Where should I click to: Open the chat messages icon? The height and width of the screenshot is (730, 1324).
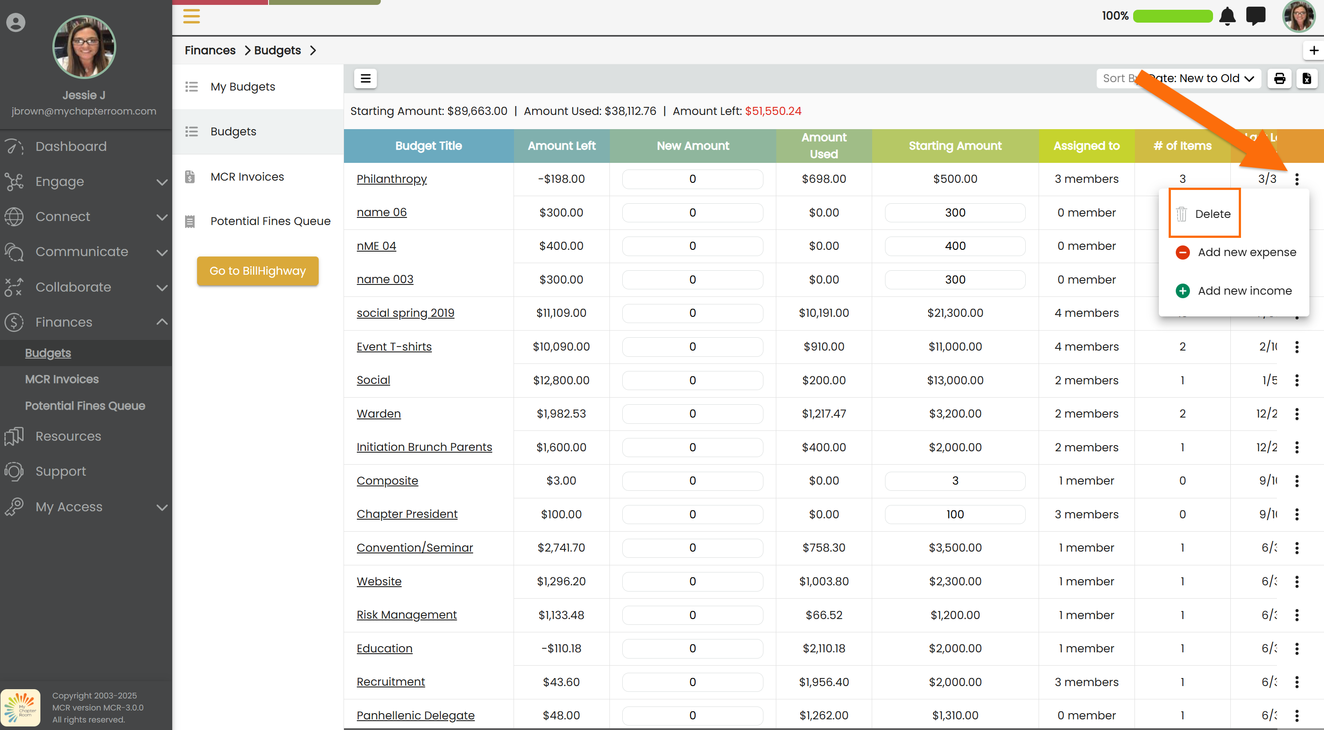pyautogui.click(x=1255, y=16)
